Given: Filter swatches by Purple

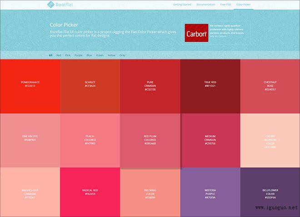Looking at the screenshot, I should [x=79, y=55].
